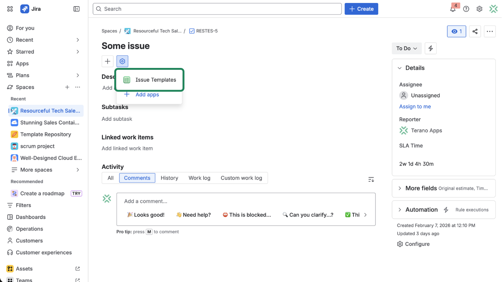Viewport: 502px width, 282px height.
Task: Click the Assign to me link
Action: 415,106
